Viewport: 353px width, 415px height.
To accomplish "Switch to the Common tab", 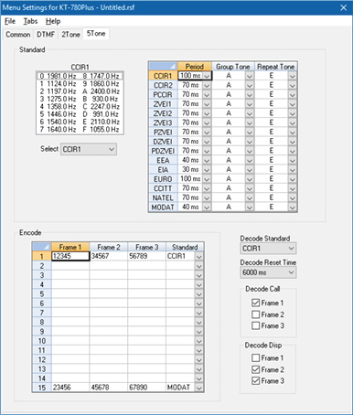I will point(18,35).
